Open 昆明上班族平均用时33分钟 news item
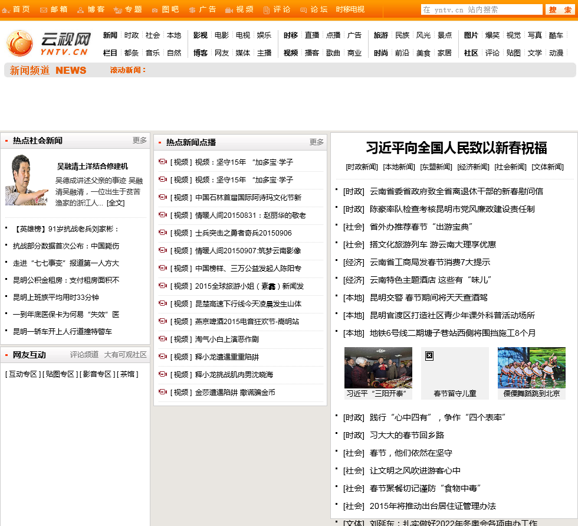Screen dimensions: 578x526 click(x=55, y=298)
